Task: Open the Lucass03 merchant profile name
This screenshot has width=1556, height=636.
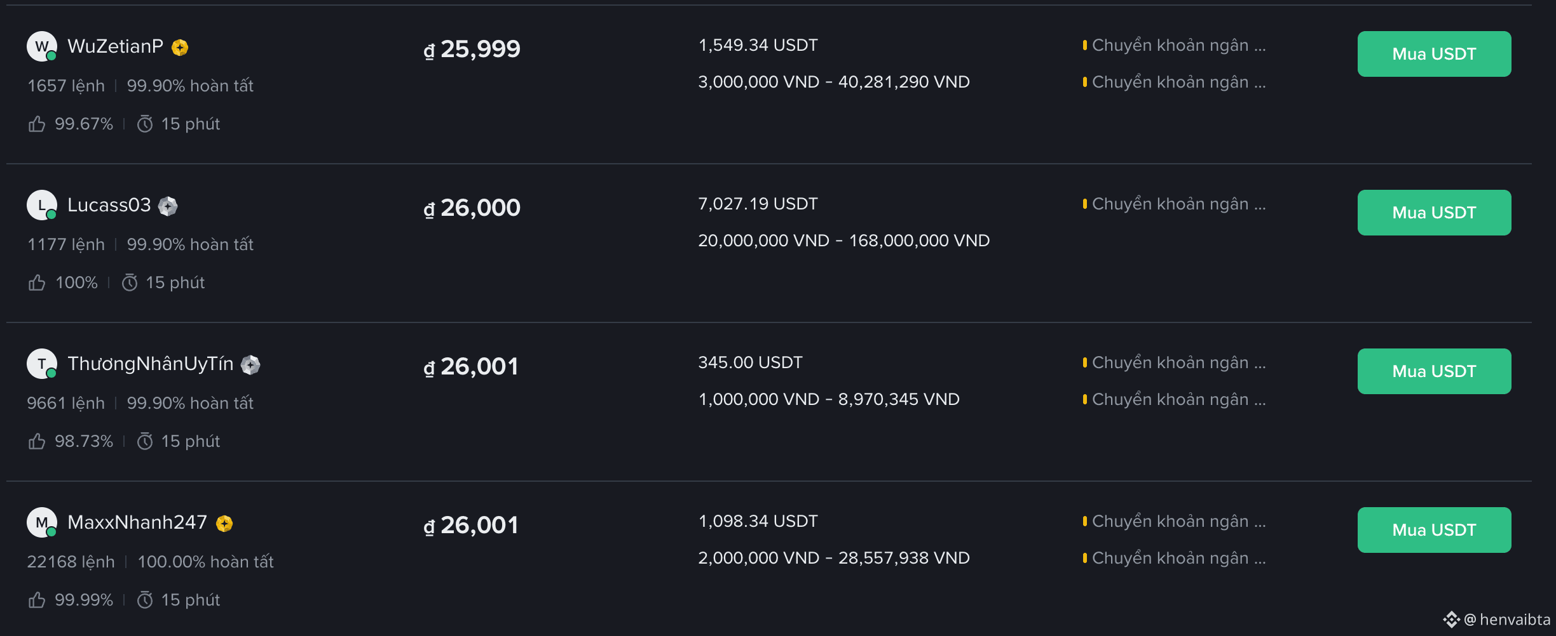Action: pos(109,205)
